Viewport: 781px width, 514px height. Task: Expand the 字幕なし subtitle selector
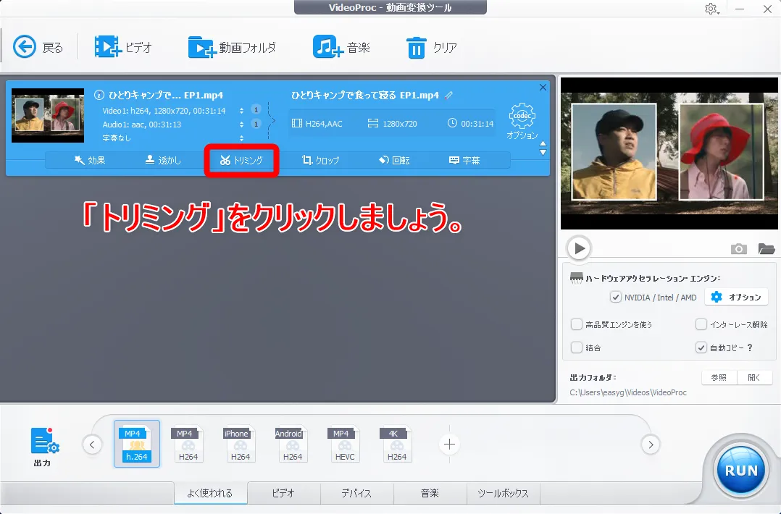[x=241, y=138]
